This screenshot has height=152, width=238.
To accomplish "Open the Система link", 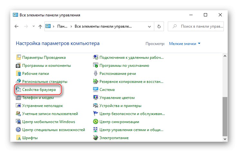I will pos(107,90).
